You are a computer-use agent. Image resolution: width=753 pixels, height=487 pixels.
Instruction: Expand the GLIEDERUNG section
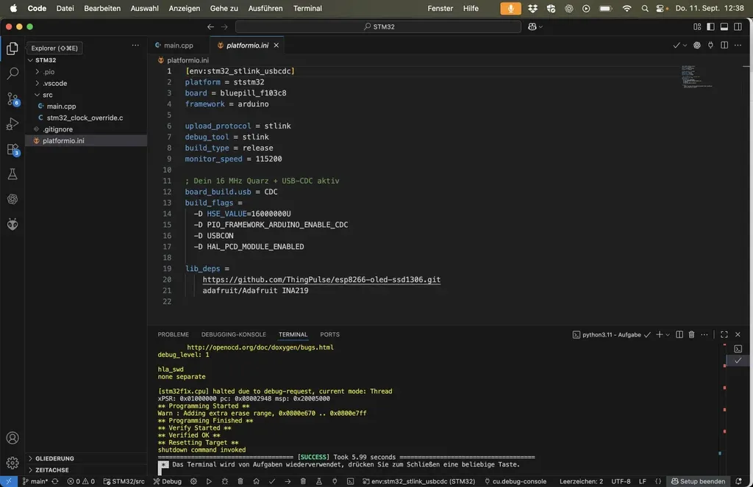click(x=54, y=458)
